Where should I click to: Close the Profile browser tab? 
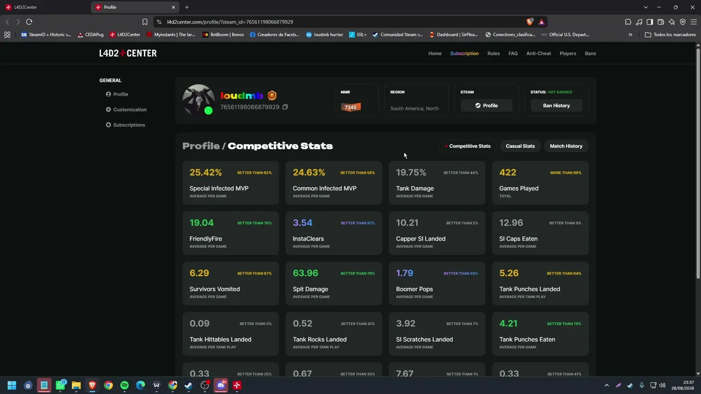pyautogui.click(x=174, y=7)
